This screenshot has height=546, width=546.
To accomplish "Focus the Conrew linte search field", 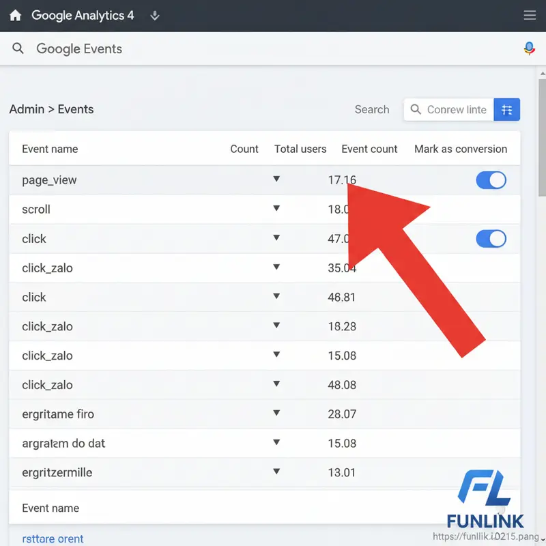I will click(456, 109).
